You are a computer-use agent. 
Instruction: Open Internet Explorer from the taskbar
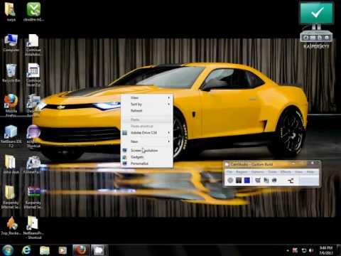(26, 250)
